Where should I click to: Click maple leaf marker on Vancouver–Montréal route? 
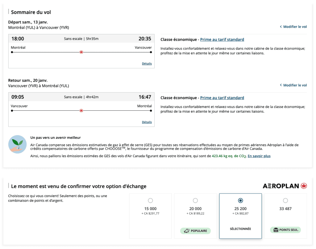click(81, 110)
